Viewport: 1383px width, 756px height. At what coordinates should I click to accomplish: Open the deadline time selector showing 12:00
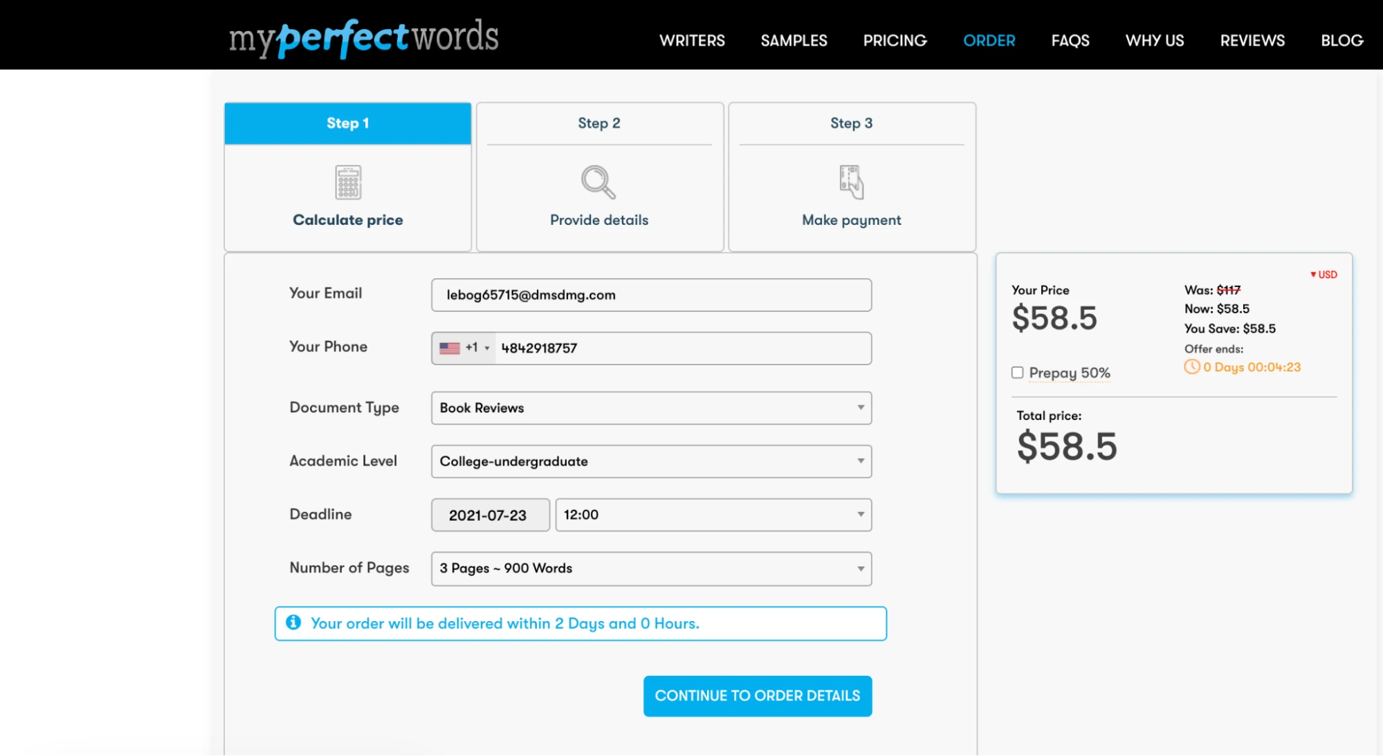coord(713,515)
